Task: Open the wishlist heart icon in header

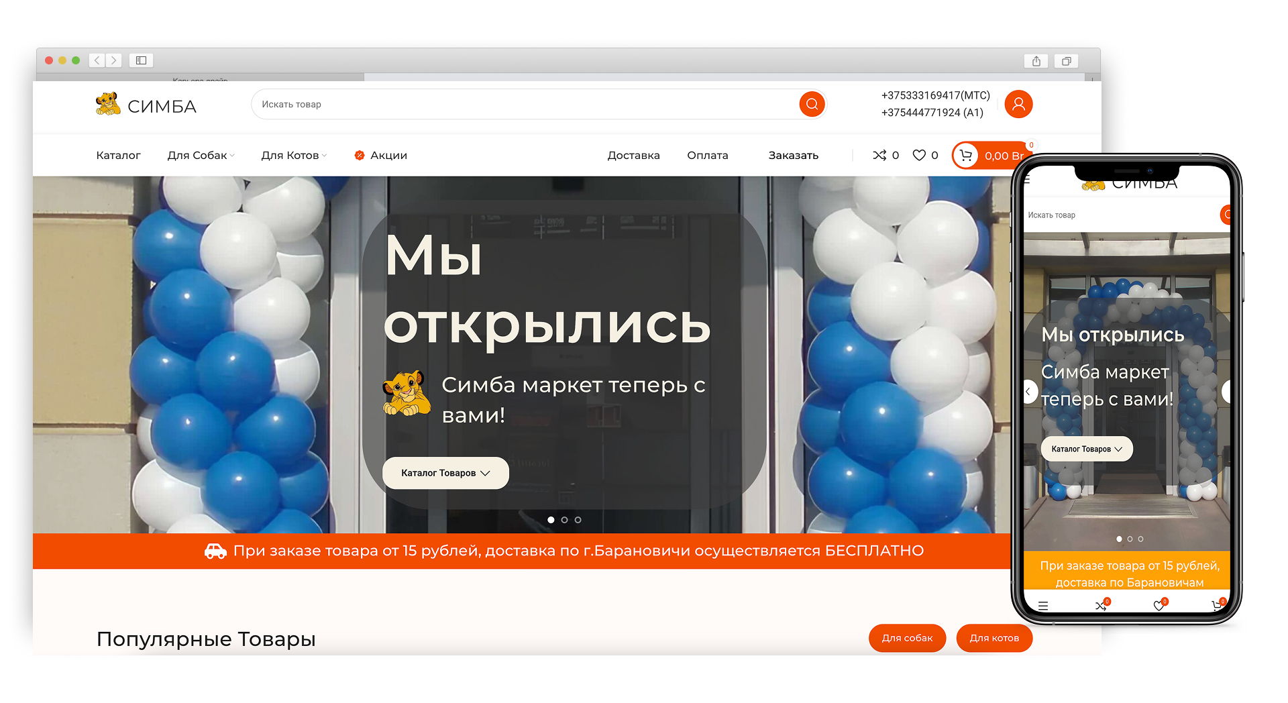Action: coord(919,155)
